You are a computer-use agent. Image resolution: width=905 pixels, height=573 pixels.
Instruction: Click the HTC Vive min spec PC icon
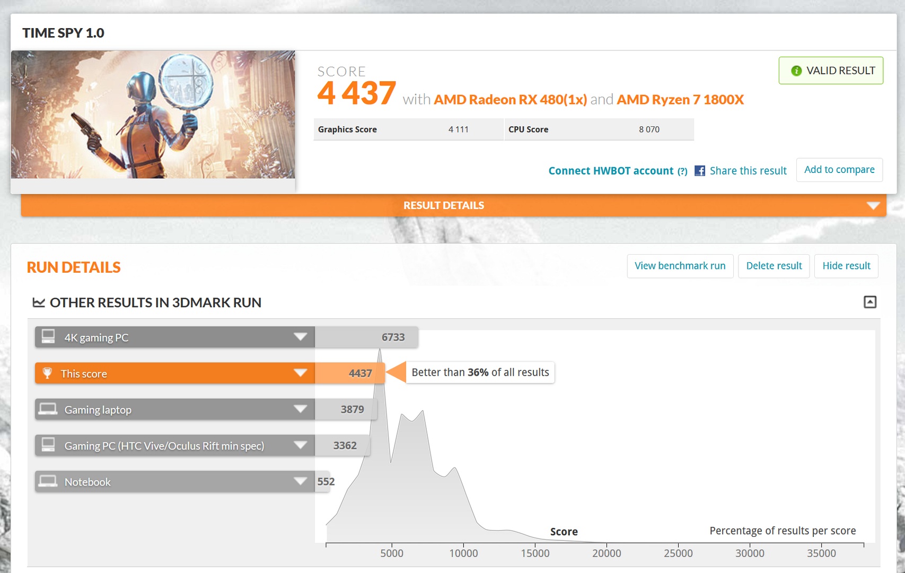[x=48, y=445]
